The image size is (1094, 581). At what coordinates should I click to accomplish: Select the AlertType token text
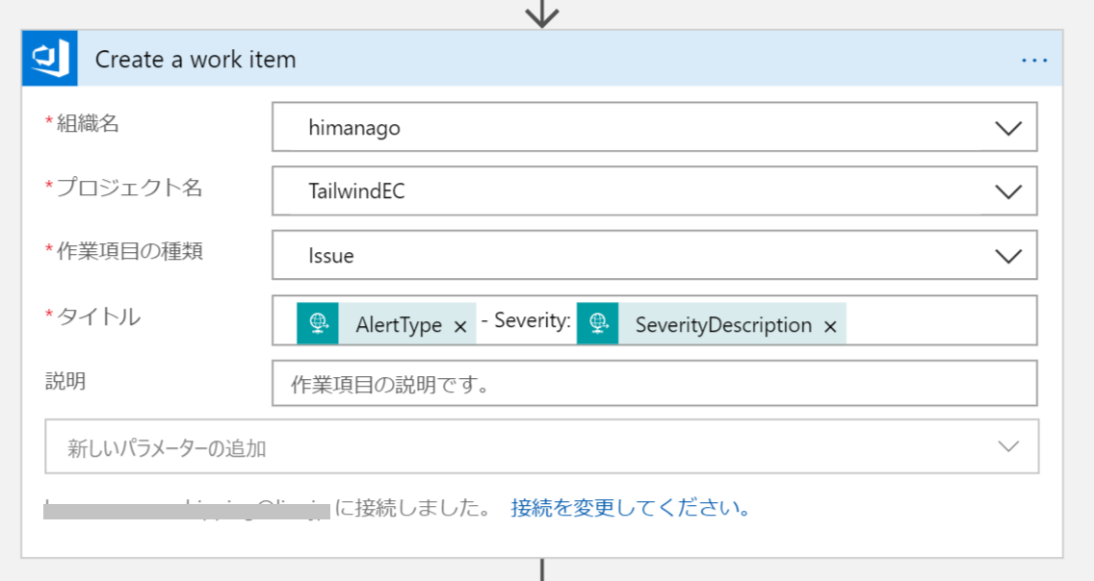coord(399,324)
